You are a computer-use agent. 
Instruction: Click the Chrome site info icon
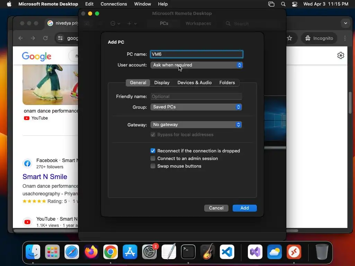click(60, 38)
